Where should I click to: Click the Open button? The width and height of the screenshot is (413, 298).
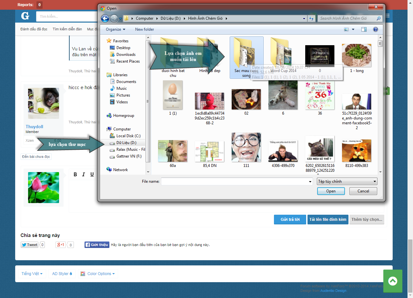pyautogui.click(x=331, y=191)
